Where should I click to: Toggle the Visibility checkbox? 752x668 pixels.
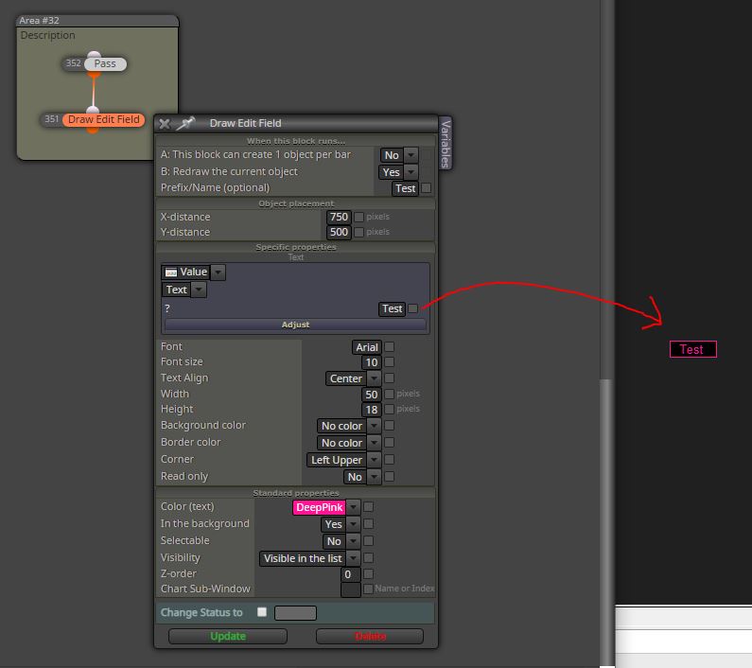368,557
